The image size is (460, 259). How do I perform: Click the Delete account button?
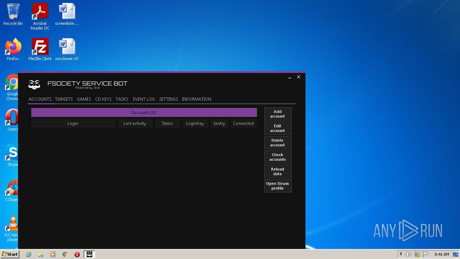pyautogui.click(x=278, y=143)
